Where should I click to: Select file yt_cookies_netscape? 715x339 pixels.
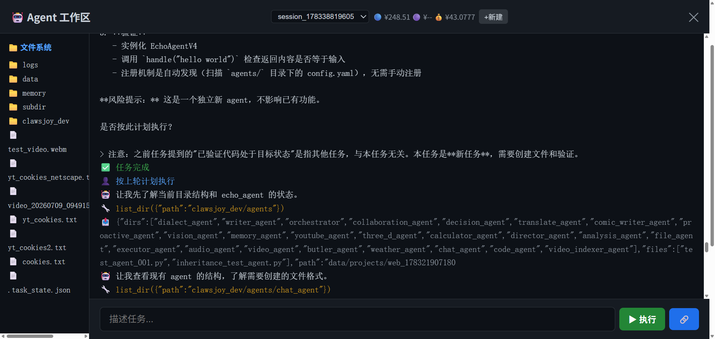[48, 178]
